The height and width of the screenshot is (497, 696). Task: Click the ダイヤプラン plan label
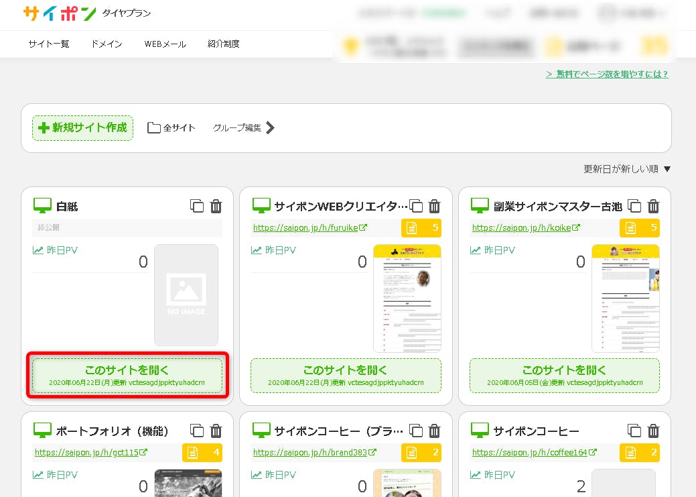(x=127, y=13)
